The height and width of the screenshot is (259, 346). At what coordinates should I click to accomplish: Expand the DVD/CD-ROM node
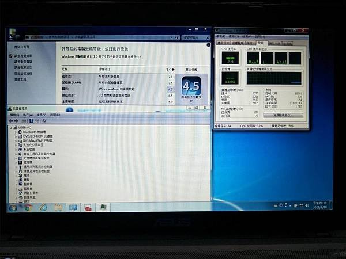pyautogui.click(x=16, y=136)
